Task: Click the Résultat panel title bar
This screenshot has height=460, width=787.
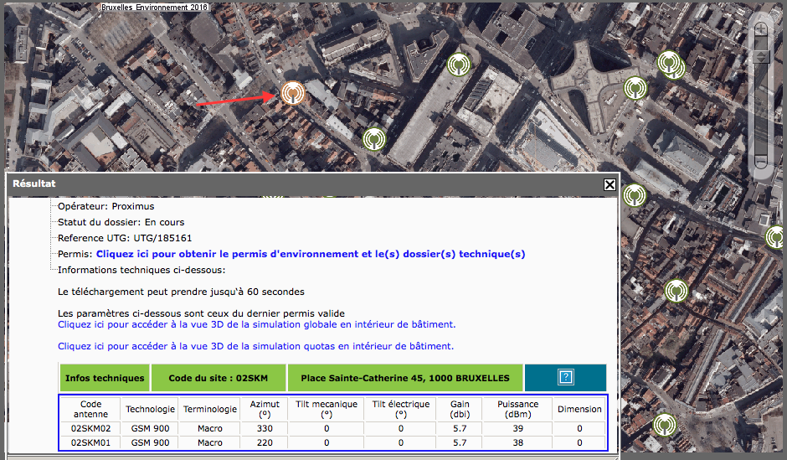Action: click(x=301, y=183)
